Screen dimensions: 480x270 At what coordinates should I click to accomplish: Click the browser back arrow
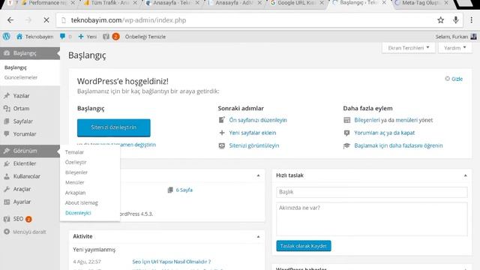10,20
